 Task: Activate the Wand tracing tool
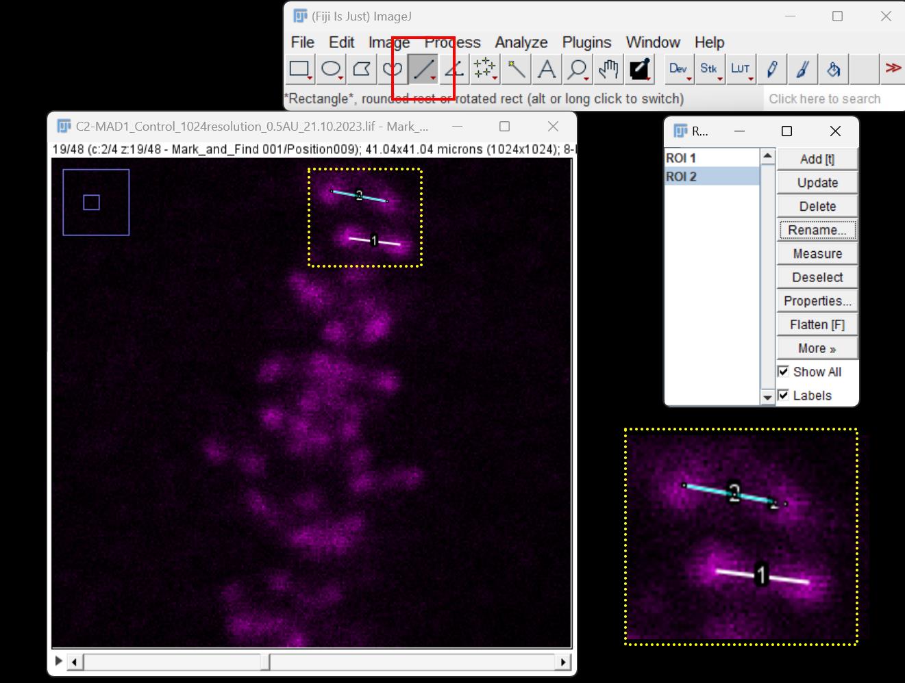516,68
